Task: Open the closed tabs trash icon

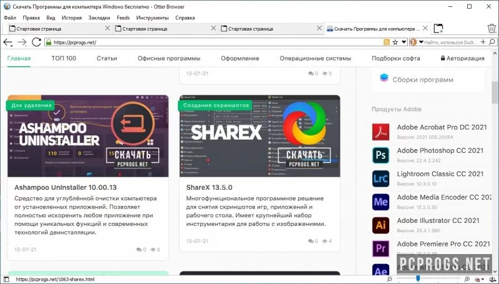Action: click(x=492, y=28)
